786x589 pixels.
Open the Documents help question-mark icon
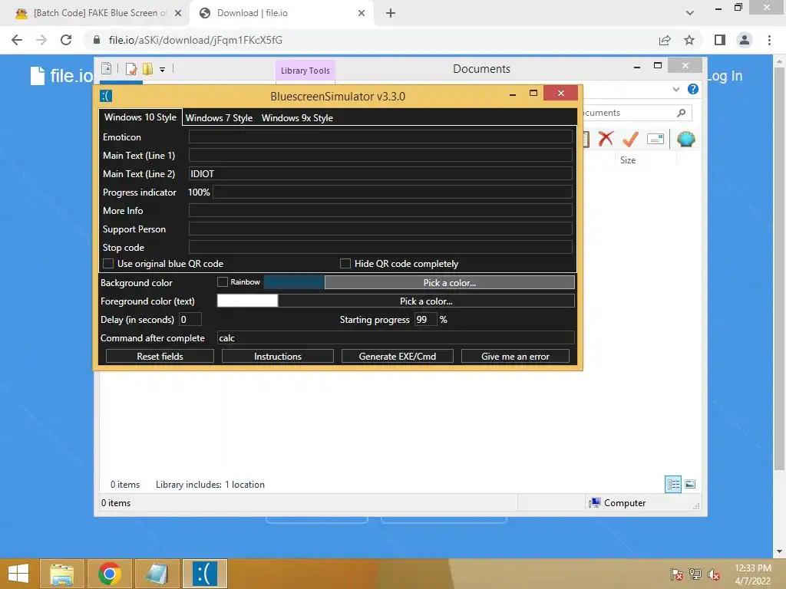click(693, 89)
